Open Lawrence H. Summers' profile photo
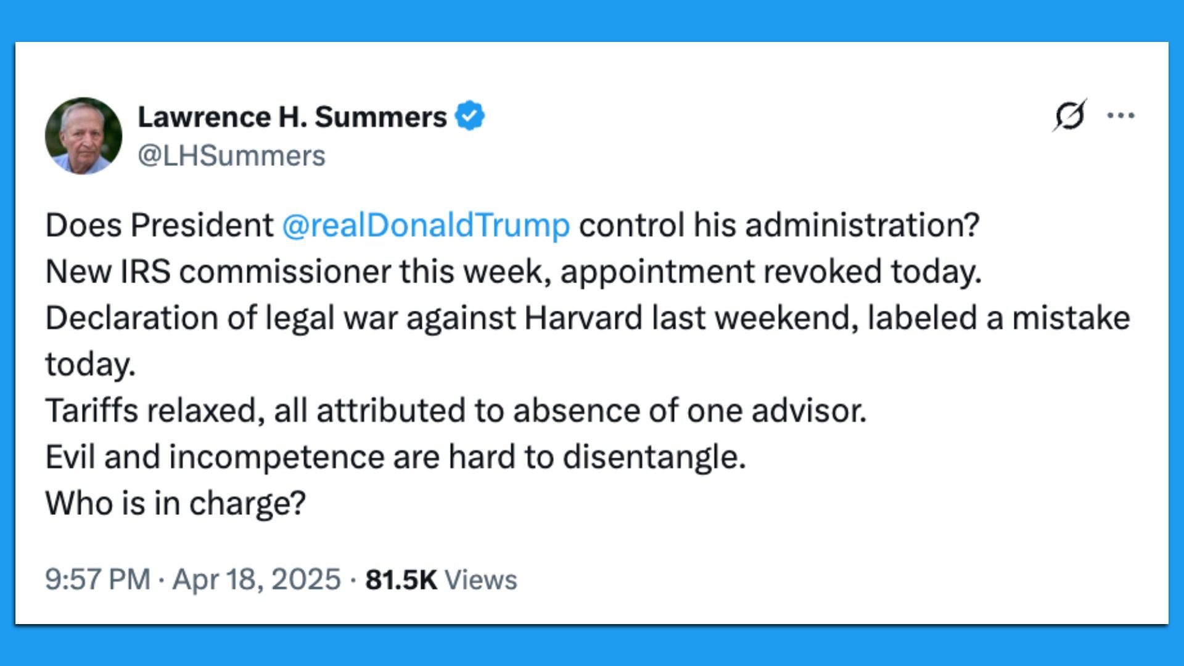Viewport: 1184px width, 666px height. click(83, 136)
